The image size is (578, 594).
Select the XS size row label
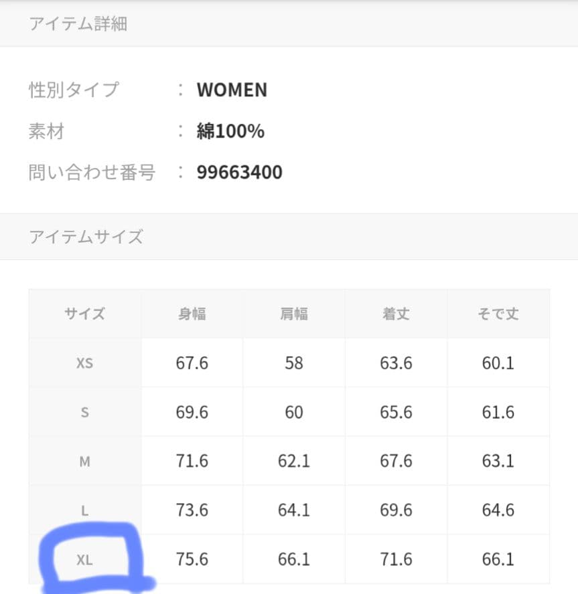tap(84, 363)
